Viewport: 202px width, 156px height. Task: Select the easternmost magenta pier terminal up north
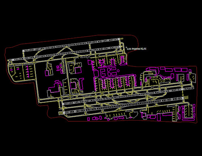coord(122,60)
